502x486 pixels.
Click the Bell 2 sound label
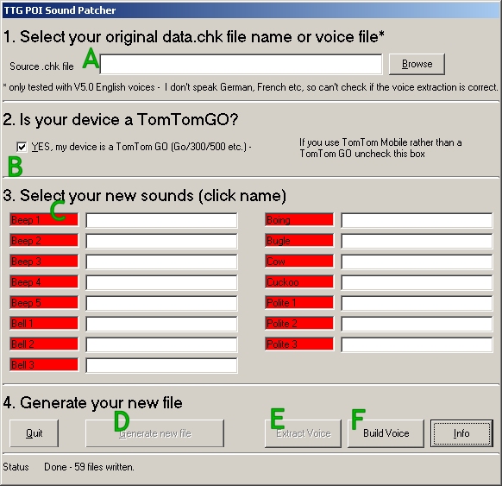pyautogui.click(x=44, y=344)
